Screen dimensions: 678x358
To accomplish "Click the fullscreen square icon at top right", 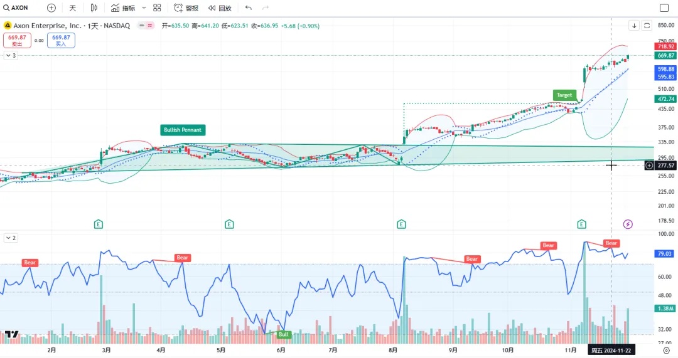I will [664, 8].
